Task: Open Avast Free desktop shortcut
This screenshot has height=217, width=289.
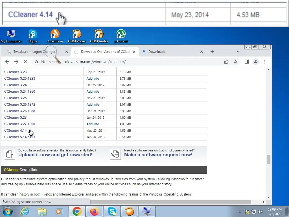Action: [55, 36]
